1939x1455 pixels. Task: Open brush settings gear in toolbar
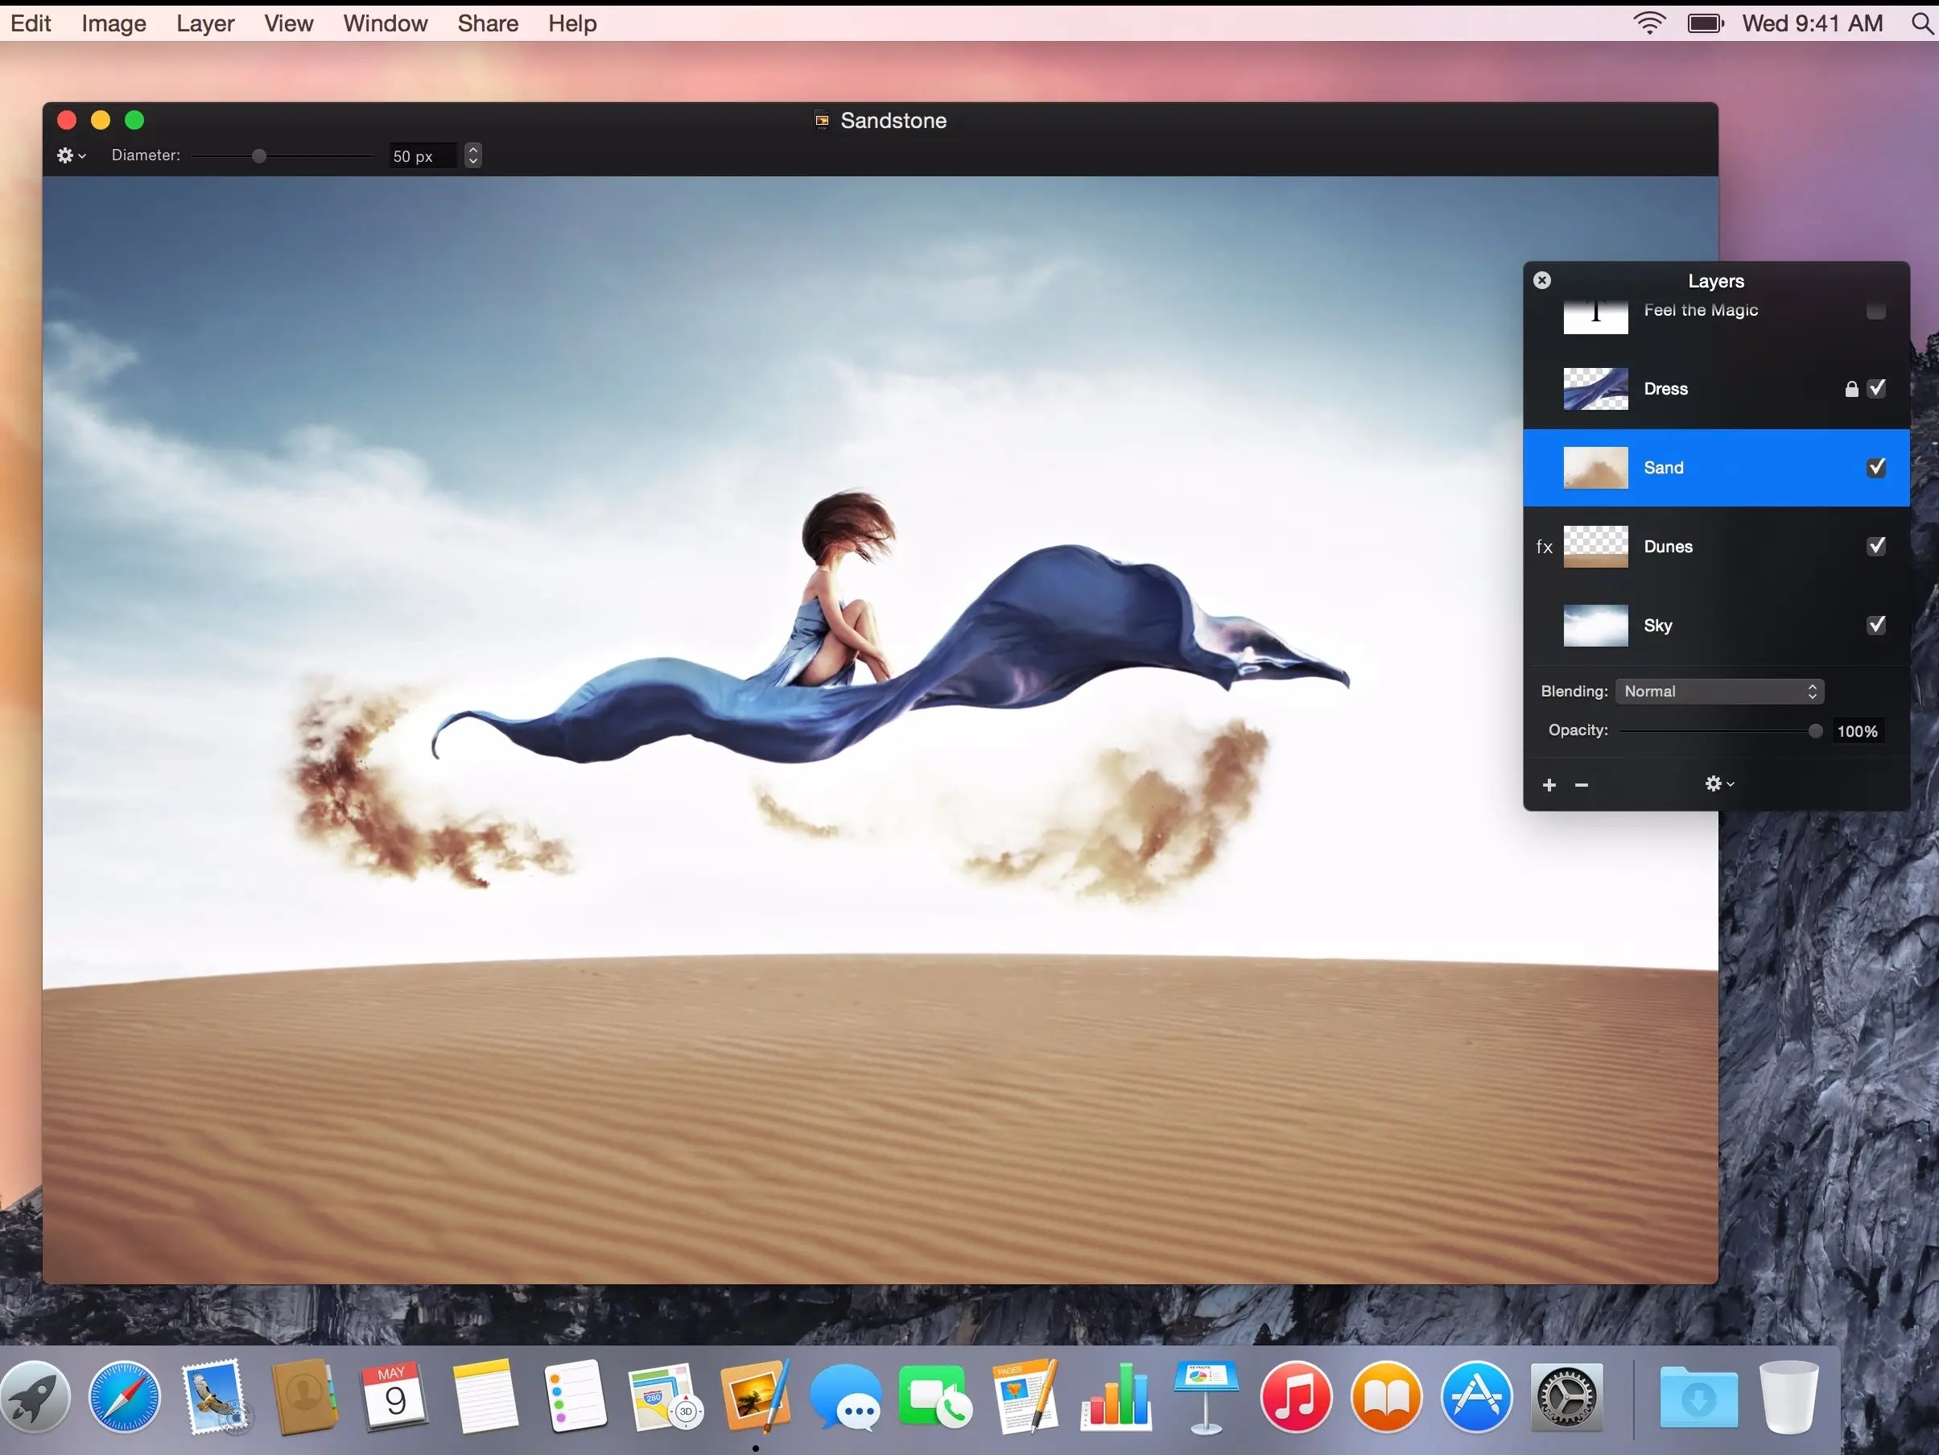[x=70, y=156]
